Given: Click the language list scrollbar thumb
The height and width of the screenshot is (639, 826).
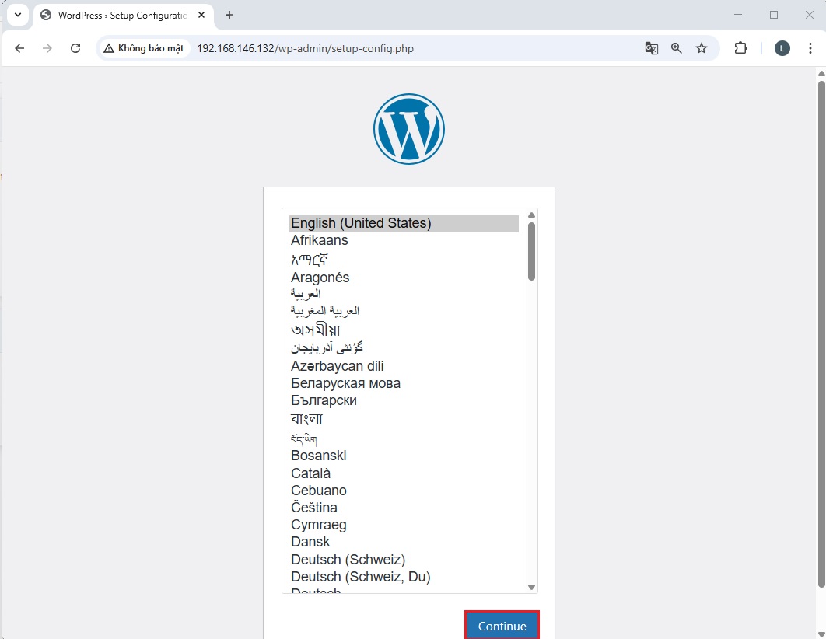Looking at the screenshot, I should (x=531, y=250).
